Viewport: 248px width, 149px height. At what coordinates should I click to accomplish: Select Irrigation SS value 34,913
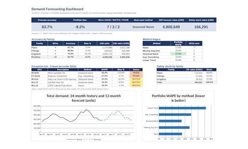pyautogui.click(x=194, y=79)
